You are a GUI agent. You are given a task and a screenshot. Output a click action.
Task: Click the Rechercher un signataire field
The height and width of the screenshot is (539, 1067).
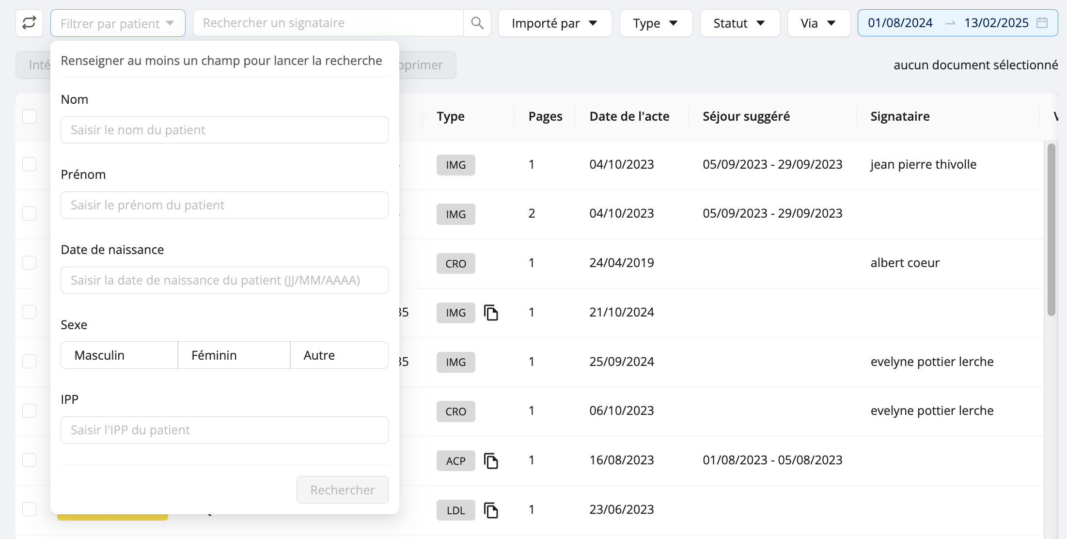click(328, 23)
